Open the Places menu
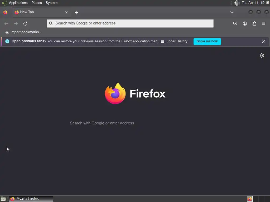The height and width of the screenshot is (202, 270). [x=36, y=3]
